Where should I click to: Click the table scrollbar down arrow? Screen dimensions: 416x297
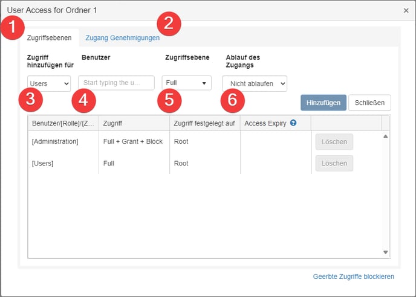(x=386, y=252)
